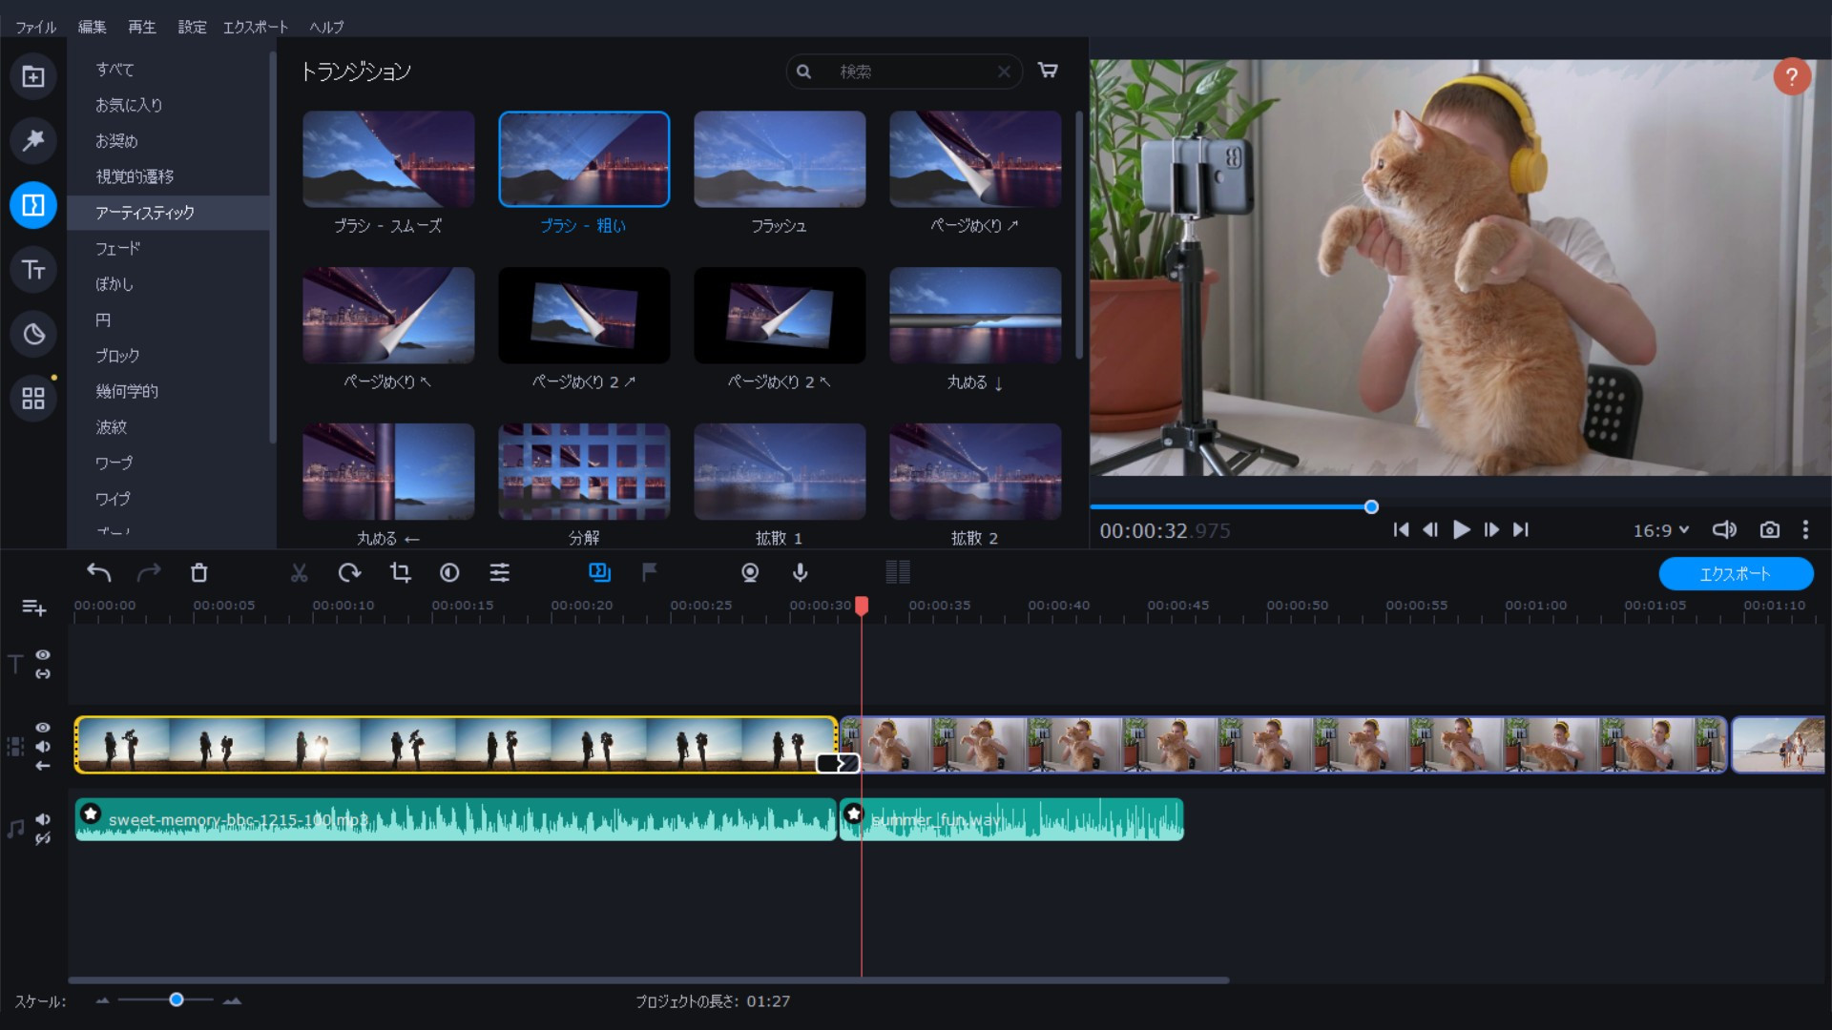Open the preview more options menu

1805,530
